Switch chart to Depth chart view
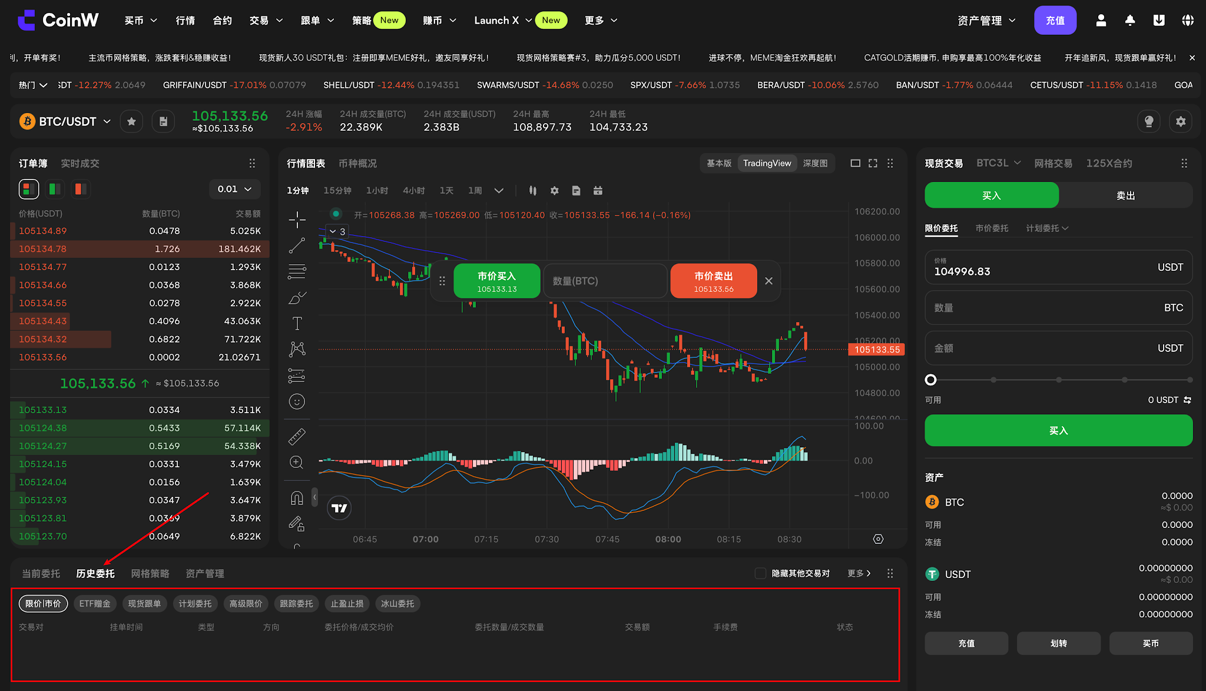1206x691 pixels. pyautogui.click(x=815, y=163)
